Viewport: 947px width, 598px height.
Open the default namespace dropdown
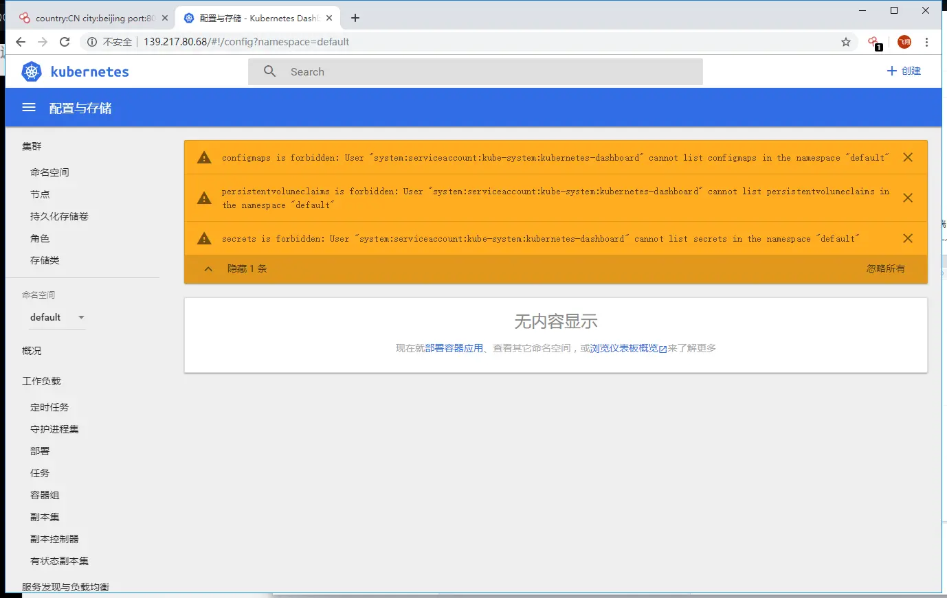(x=58, y=317)
